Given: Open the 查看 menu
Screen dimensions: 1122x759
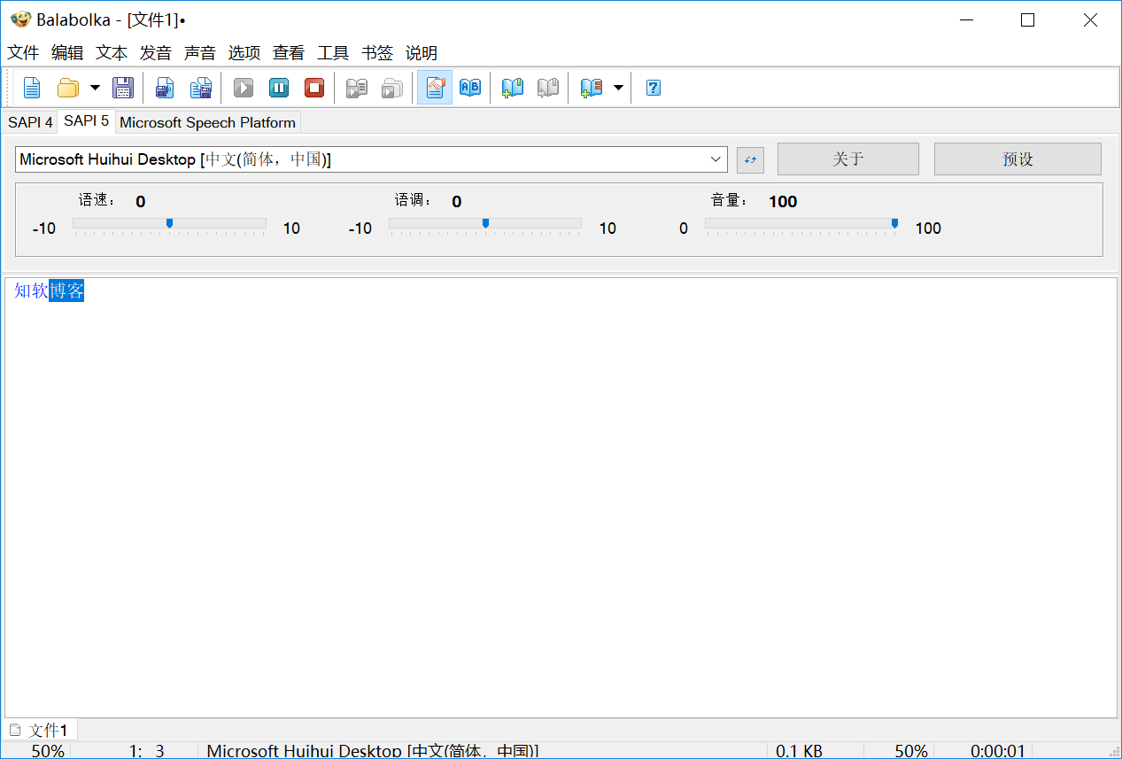Looking at the screenshot, I should click(289, 53).
